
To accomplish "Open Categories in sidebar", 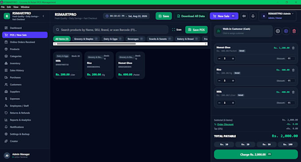I will point(25,56).
